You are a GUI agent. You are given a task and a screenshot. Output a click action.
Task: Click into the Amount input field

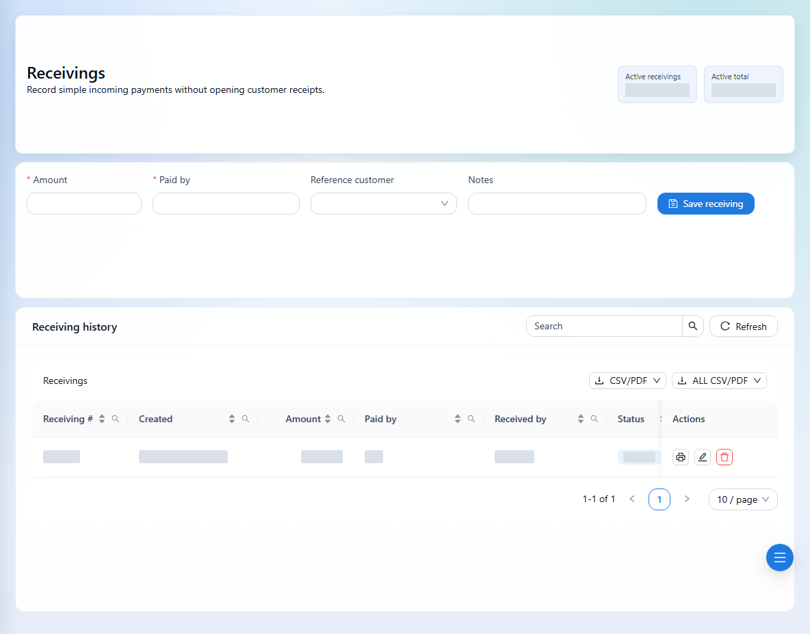(x=84, y=204)
